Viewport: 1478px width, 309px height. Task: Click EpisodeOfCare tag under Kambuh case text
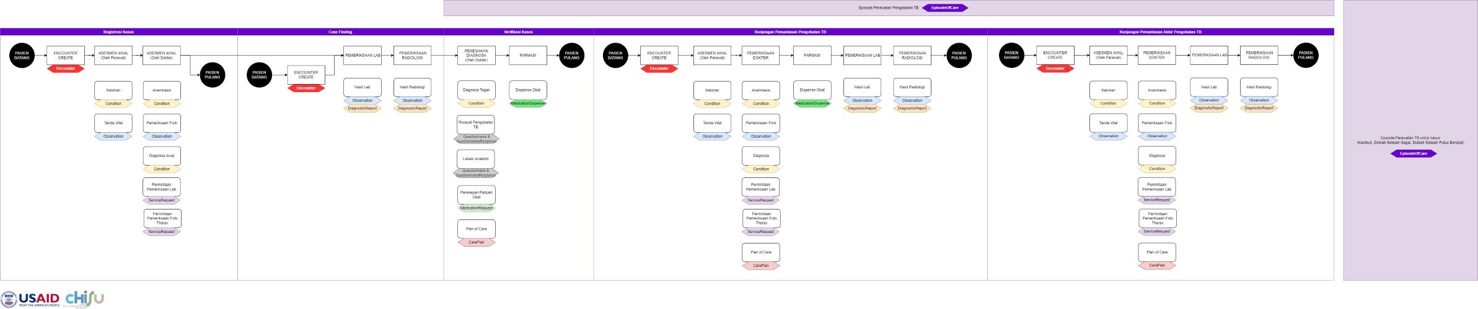tap(1413, 153)
